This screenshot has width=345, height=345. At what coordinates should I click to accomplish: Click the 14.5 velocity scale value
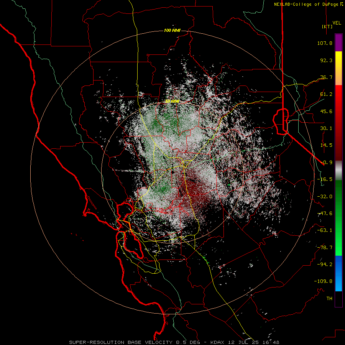coord(326,145)
